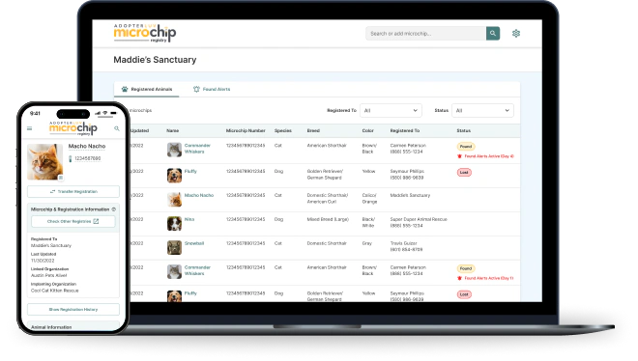Tap Cool Cat Kitten Rescue under Implanting Organization
The height and width of the screenshot is (361, 638).
tap(54, 291)
